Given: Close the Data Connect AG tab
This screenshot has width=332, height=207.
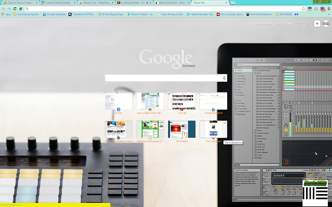Looking at the screenshot, I should click(188, 3).
